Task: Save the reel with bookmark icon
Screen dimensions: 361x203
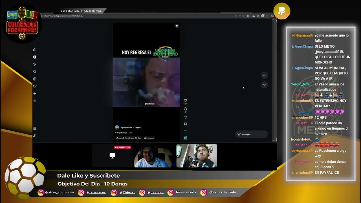Action: (185, 124)
